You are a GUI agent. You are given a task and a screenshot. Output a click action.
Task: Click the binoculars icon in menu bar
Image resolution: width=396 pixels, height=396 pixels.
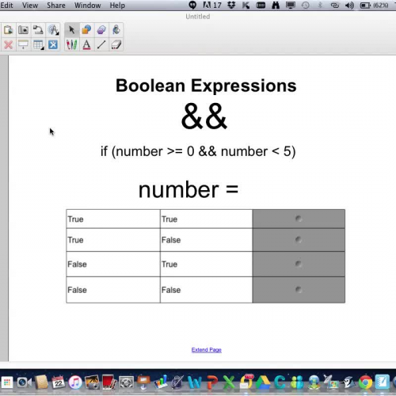click(276, 6)
